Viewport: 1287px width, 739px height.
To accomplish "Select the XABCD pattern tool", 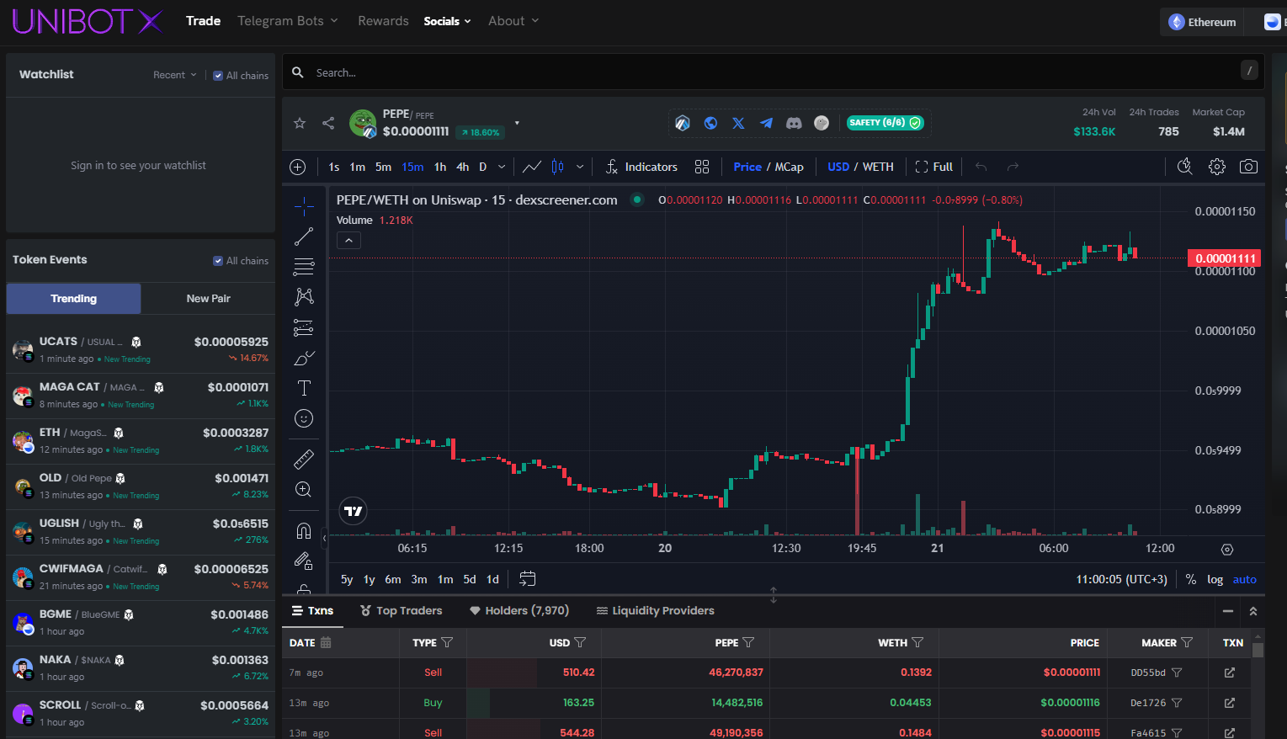I will coord(304,297).
